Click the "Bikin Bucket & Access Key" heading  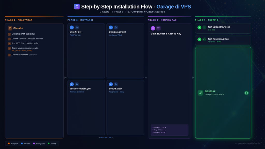[166, 34]
